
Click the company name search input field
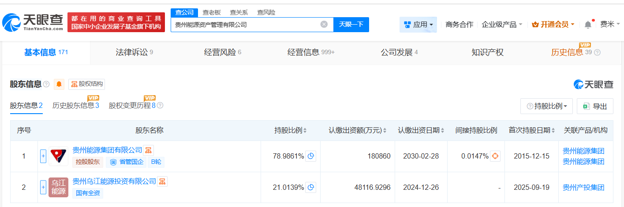(x=245, y=25)
